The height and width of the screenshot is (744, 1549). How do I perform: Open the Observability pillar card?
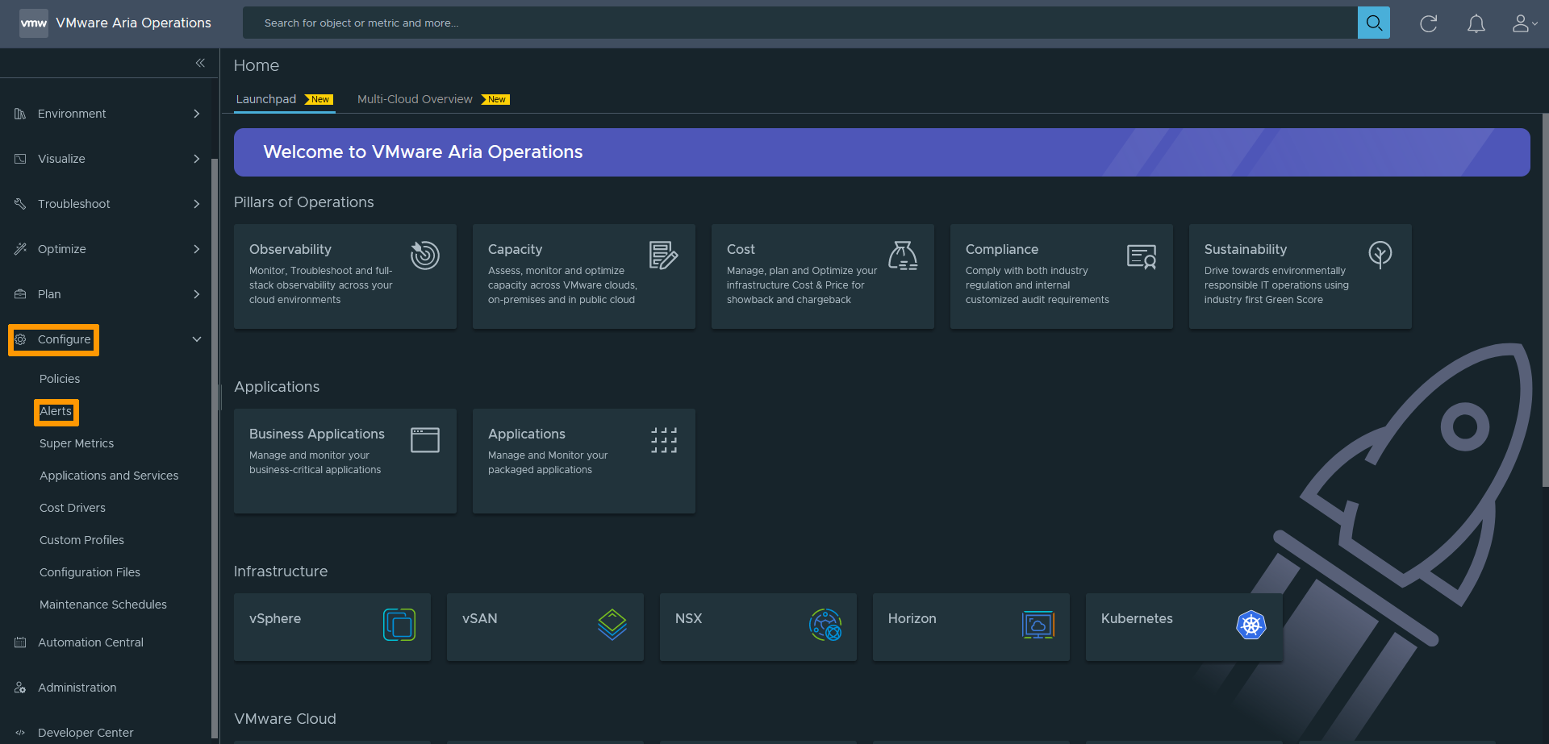(x=344, y=276)
